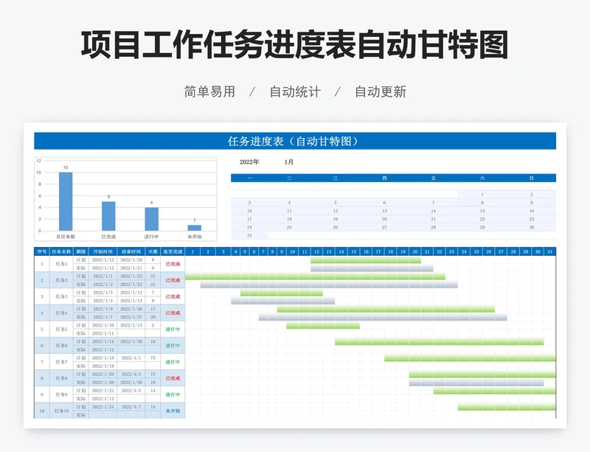
Task: Click 任务1 gray actual Gantt bar
Action: tap(372, 268)
